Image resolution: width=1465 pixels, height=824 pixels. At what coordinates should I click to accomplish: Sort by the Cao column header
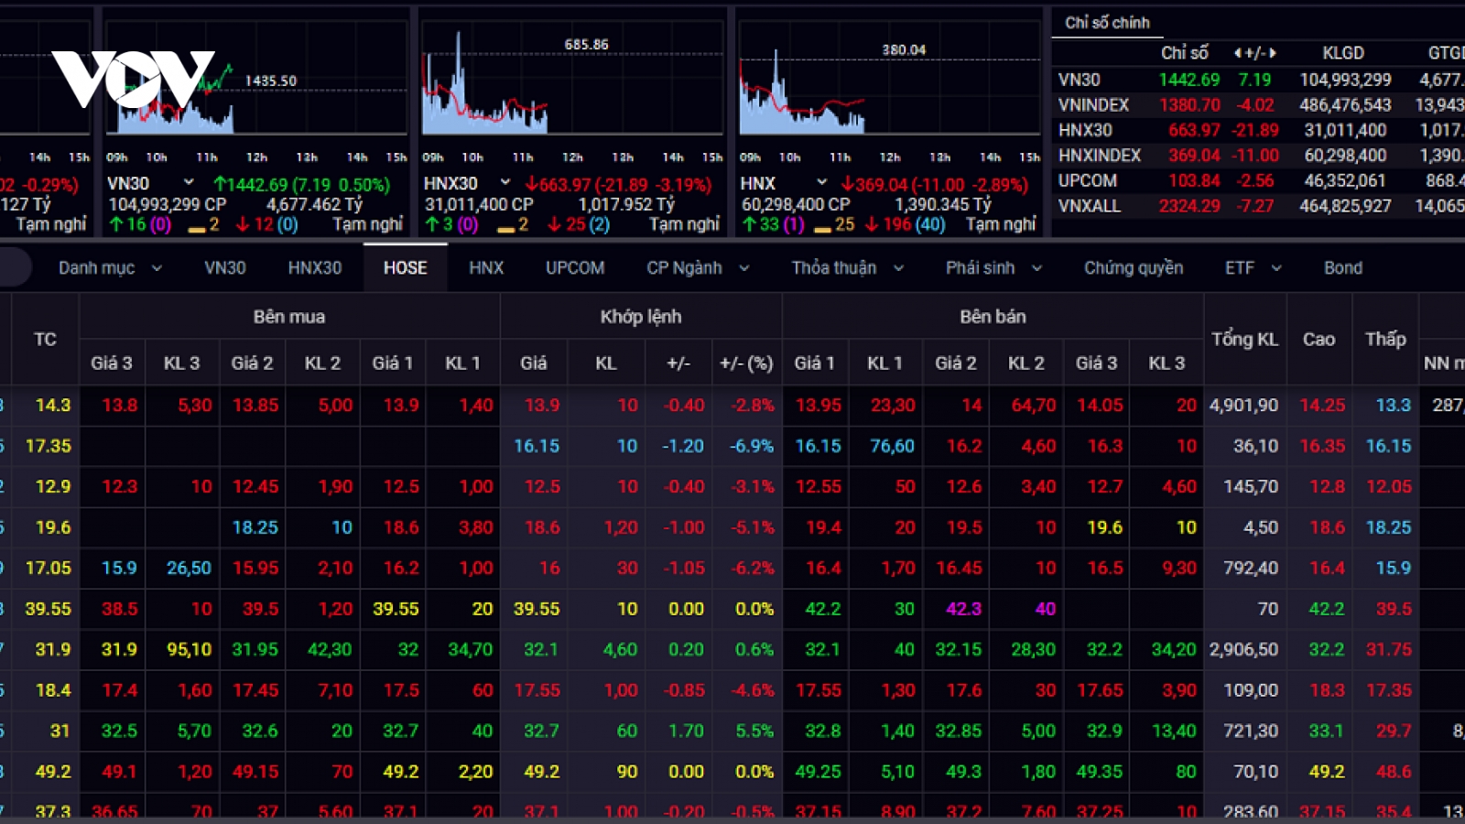tap(1318, 339)
